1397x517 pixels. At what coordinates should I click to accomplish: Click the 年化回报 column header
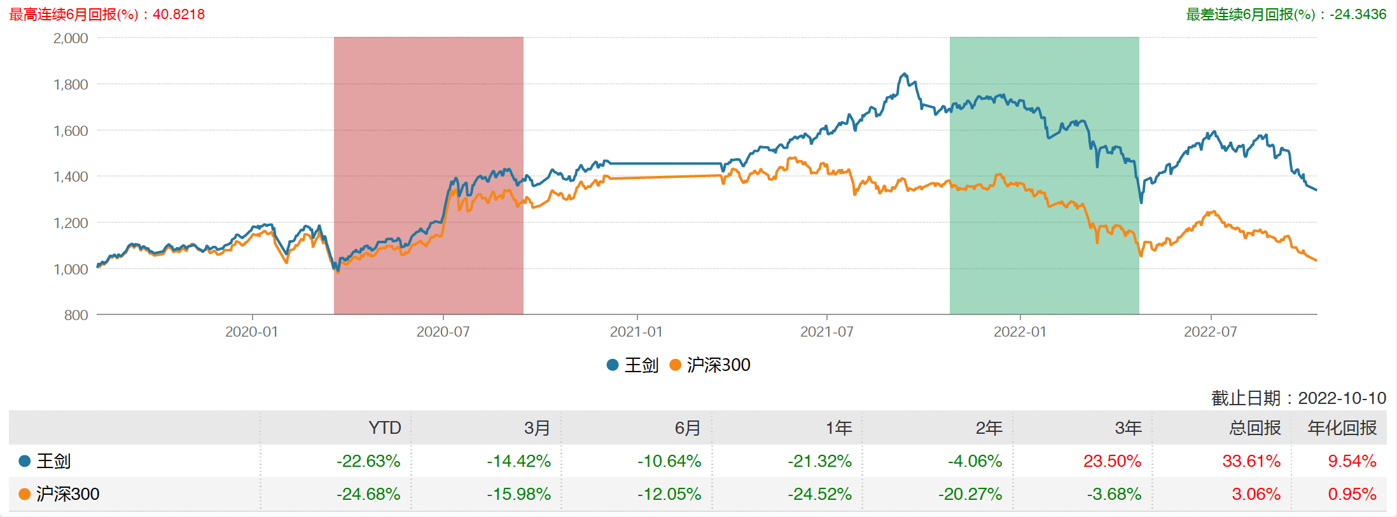(x=1342, y=428)
